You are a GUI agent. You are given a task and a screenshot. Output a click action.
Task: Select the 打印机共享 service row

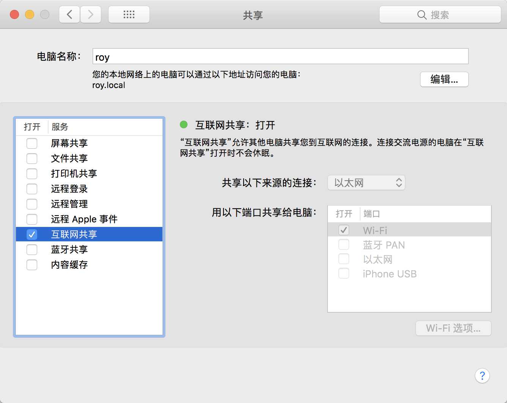click(89, 174)
